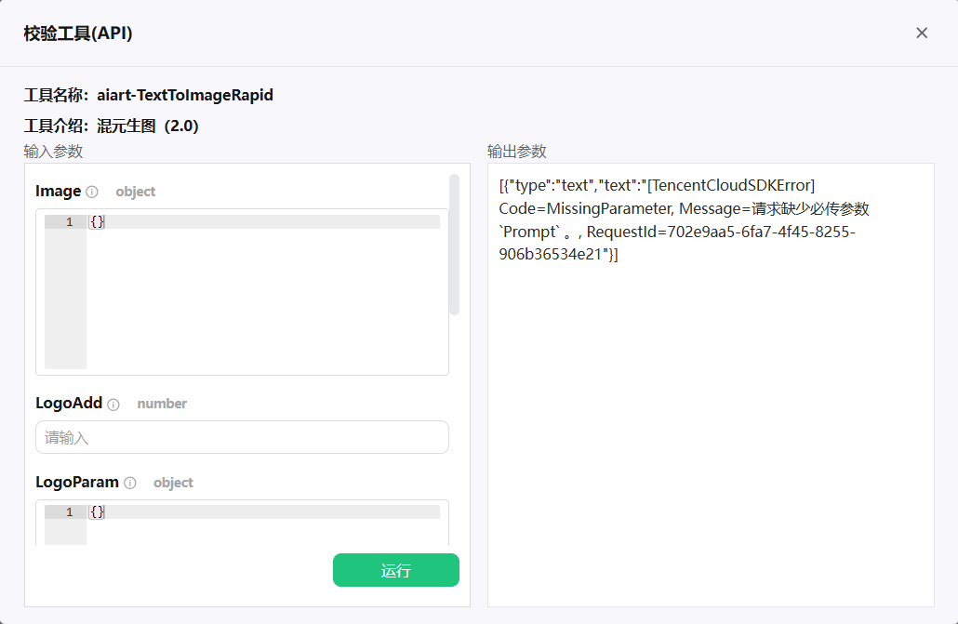The width and height of the screenshot is (958, 624).
Task: Click the tool name aiart-TextToImageRapid
Action: (185, 95)
